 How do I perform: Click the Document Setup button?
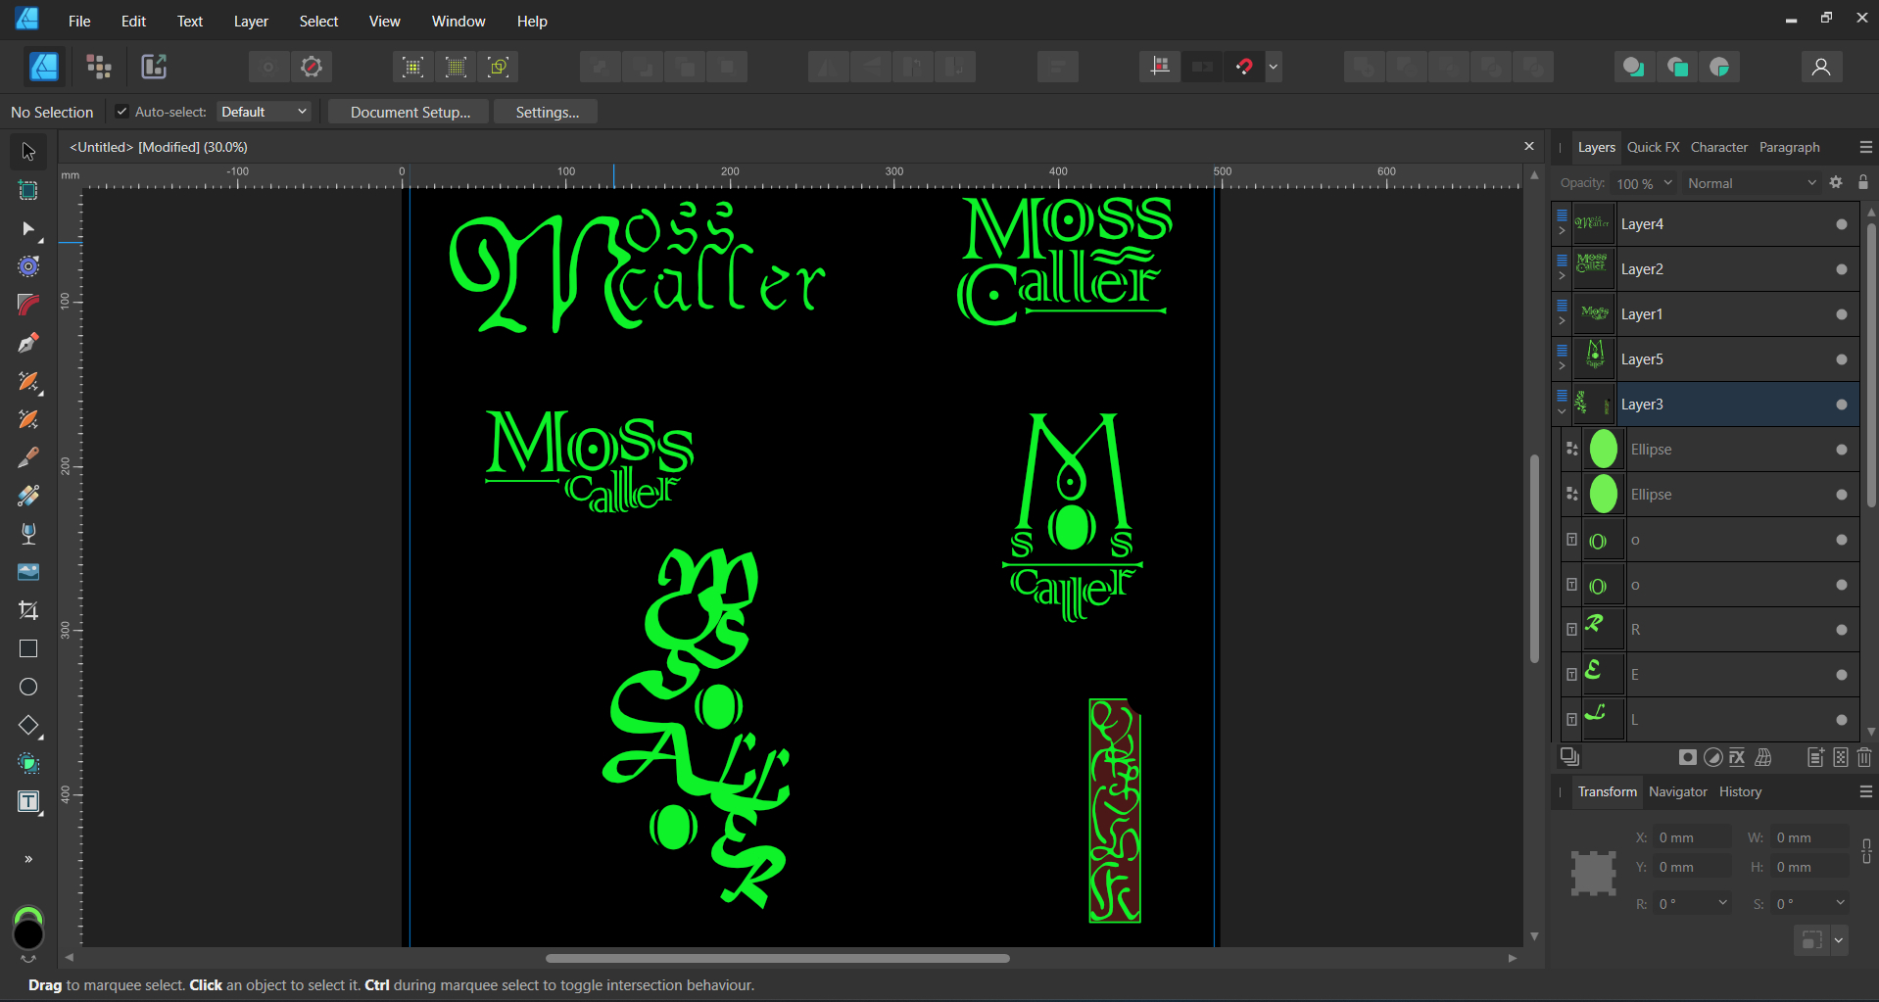(x=410, y=112)
